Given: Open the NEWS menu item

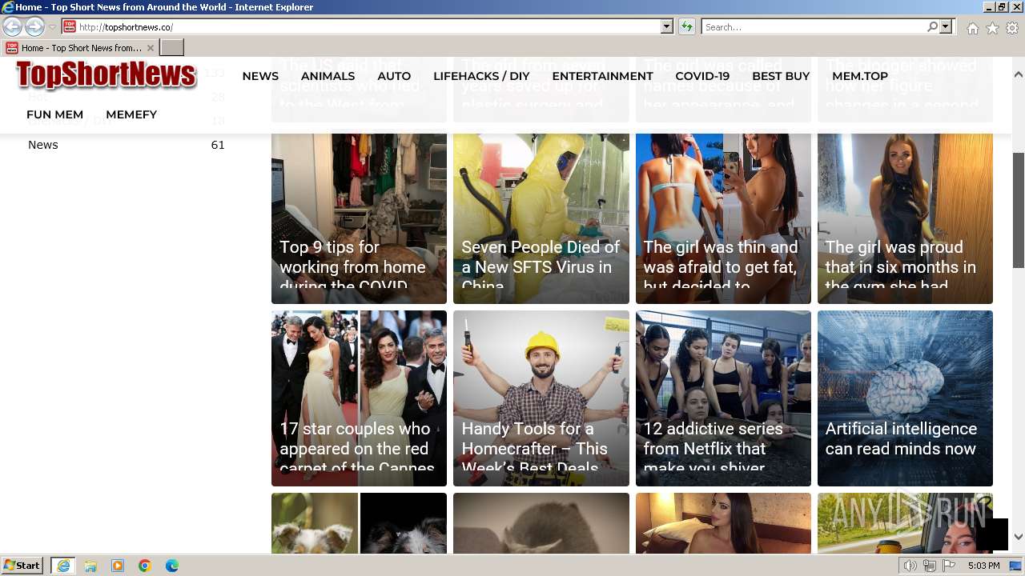Looking at the screenshot, I should tap(260, 76).
